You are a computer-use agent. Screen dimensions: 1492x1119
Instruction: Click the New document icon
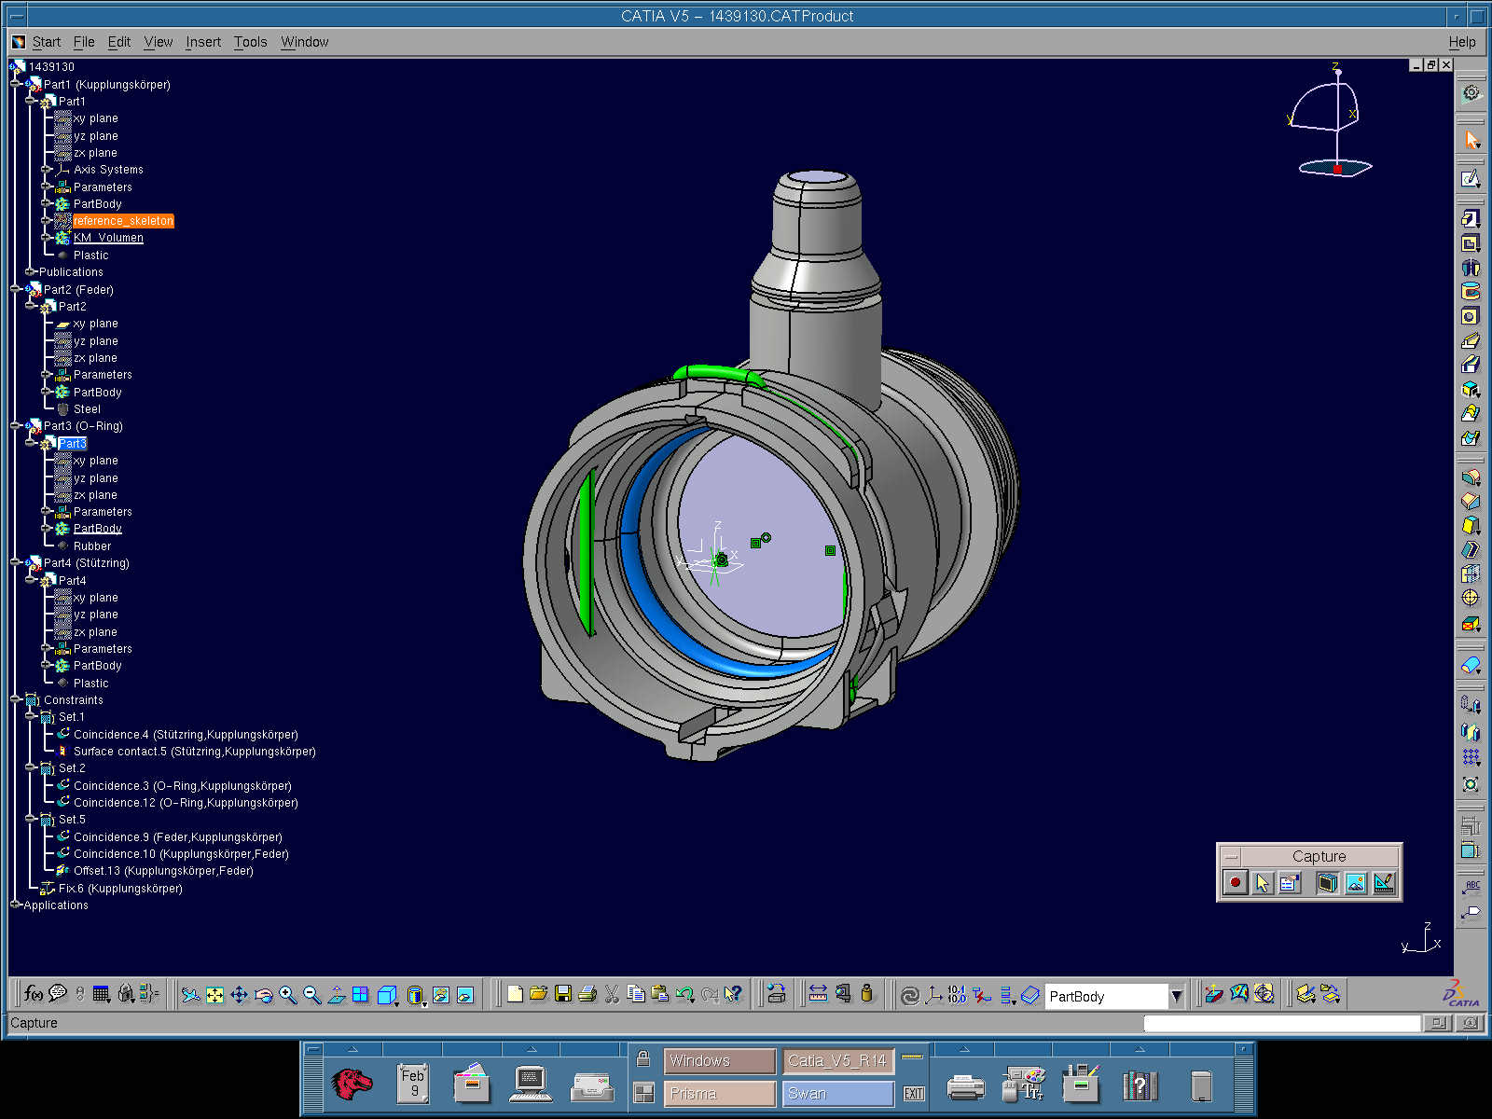click(515, 994)
